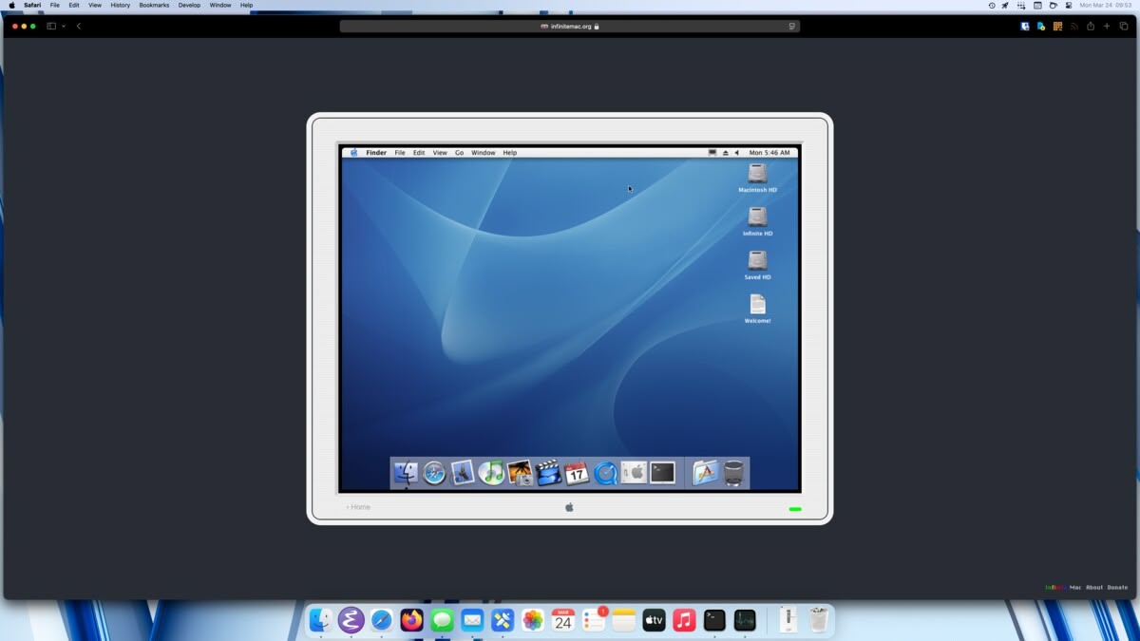Image resolution: width=1140 pixels, height=641 pixels.
Task: Open the blue Apple menu in emulated Mac
Action: coord(354,152)
